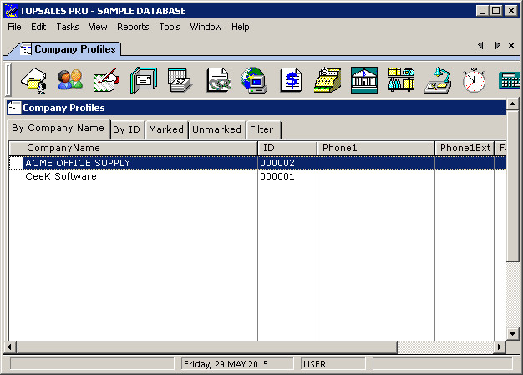
Task: Click the dollar sign document icon
Action: coord(292,80)
